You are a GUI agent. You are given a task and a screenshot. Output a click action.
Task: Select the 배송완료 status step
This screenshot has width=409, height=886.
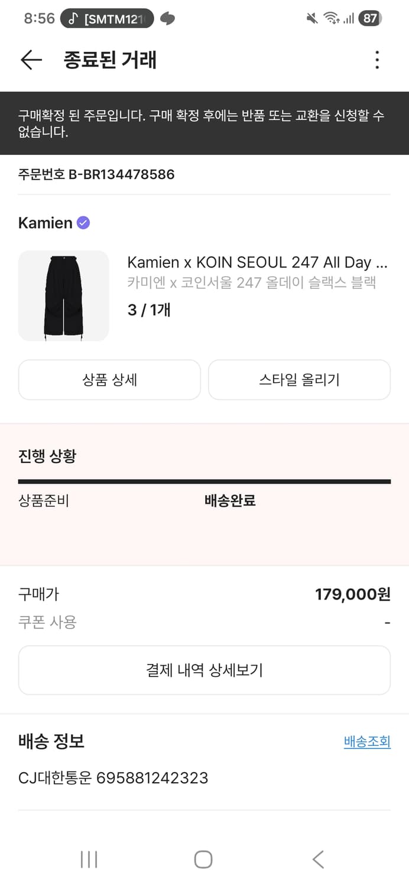pos(229,500)
